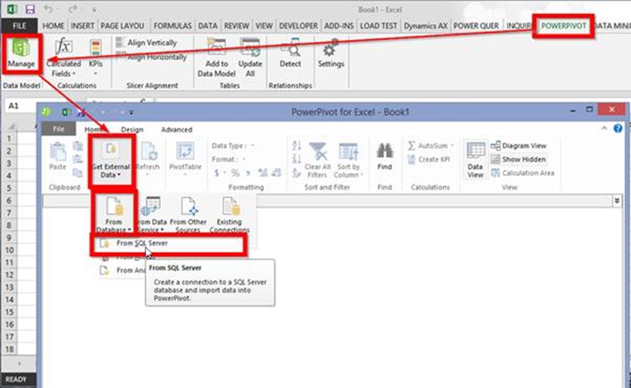This screenshot has width=631, height=388.
Task: Open the Data Type dropdown
Action: 233,146
